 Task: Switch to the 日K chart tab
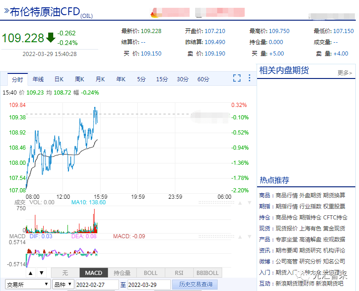click(59, 79)
